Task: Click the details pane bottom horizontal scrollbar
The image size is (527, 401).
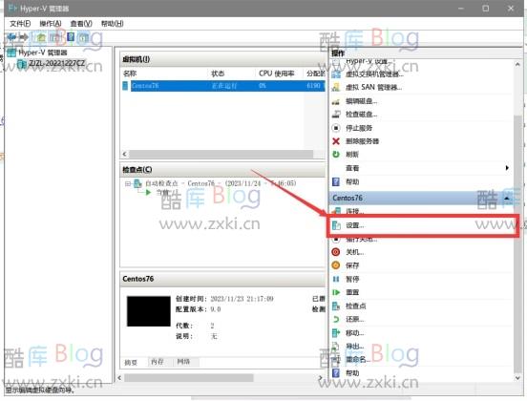Action: tap(188, 378)
